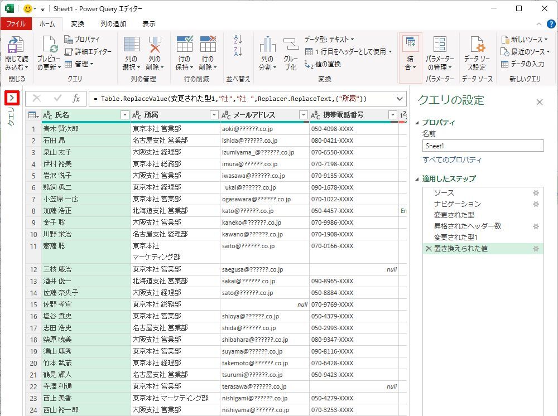Select the 昇格されたヘッダー数 step
Viewport: 558px width, 416px height.
(467, 226)
